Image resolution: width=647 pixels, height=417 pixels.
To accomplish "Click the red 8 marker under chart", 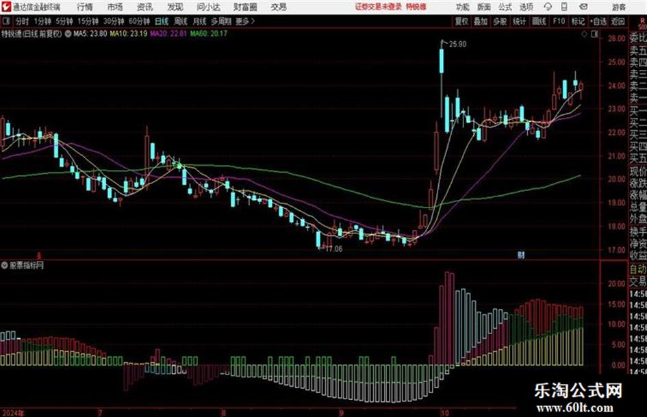I will [39, 256].
